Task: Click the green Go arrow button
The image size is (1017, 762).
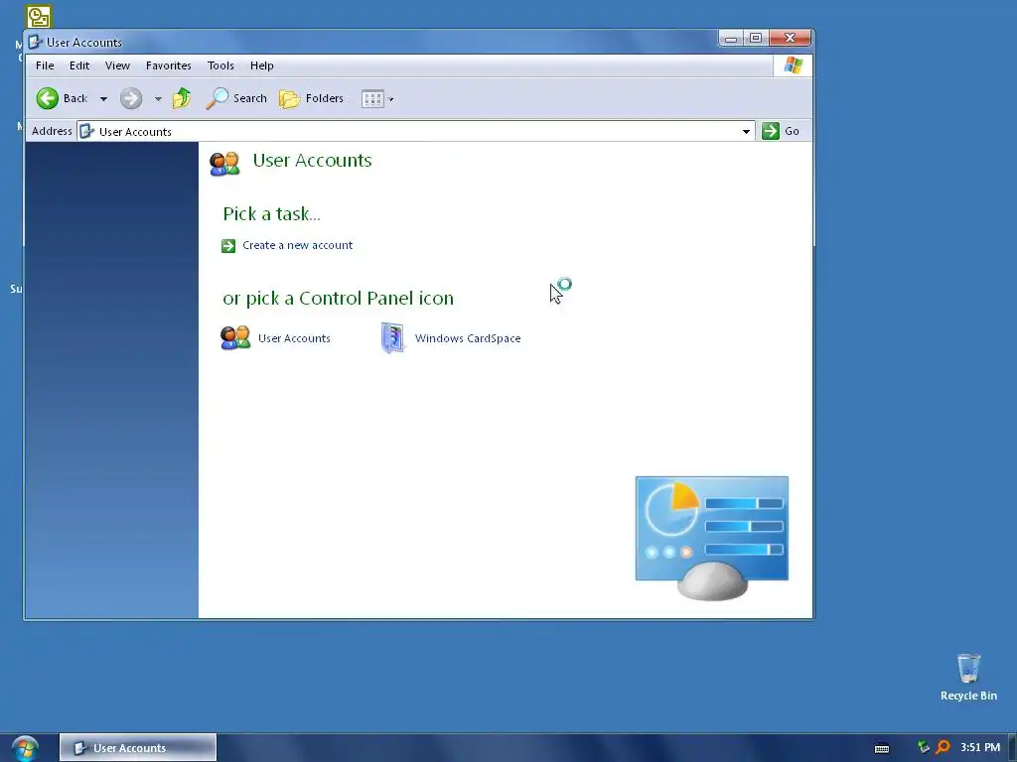Action: coord(771,131)
